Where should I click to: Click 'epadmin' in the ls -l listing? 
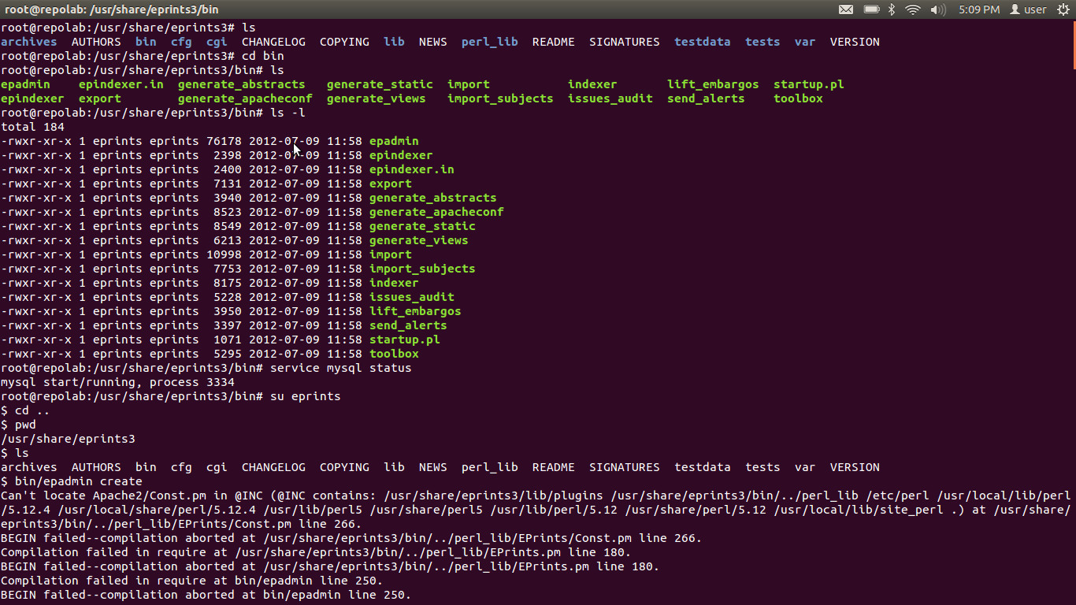pyautogui.click(x=394, y=141)
